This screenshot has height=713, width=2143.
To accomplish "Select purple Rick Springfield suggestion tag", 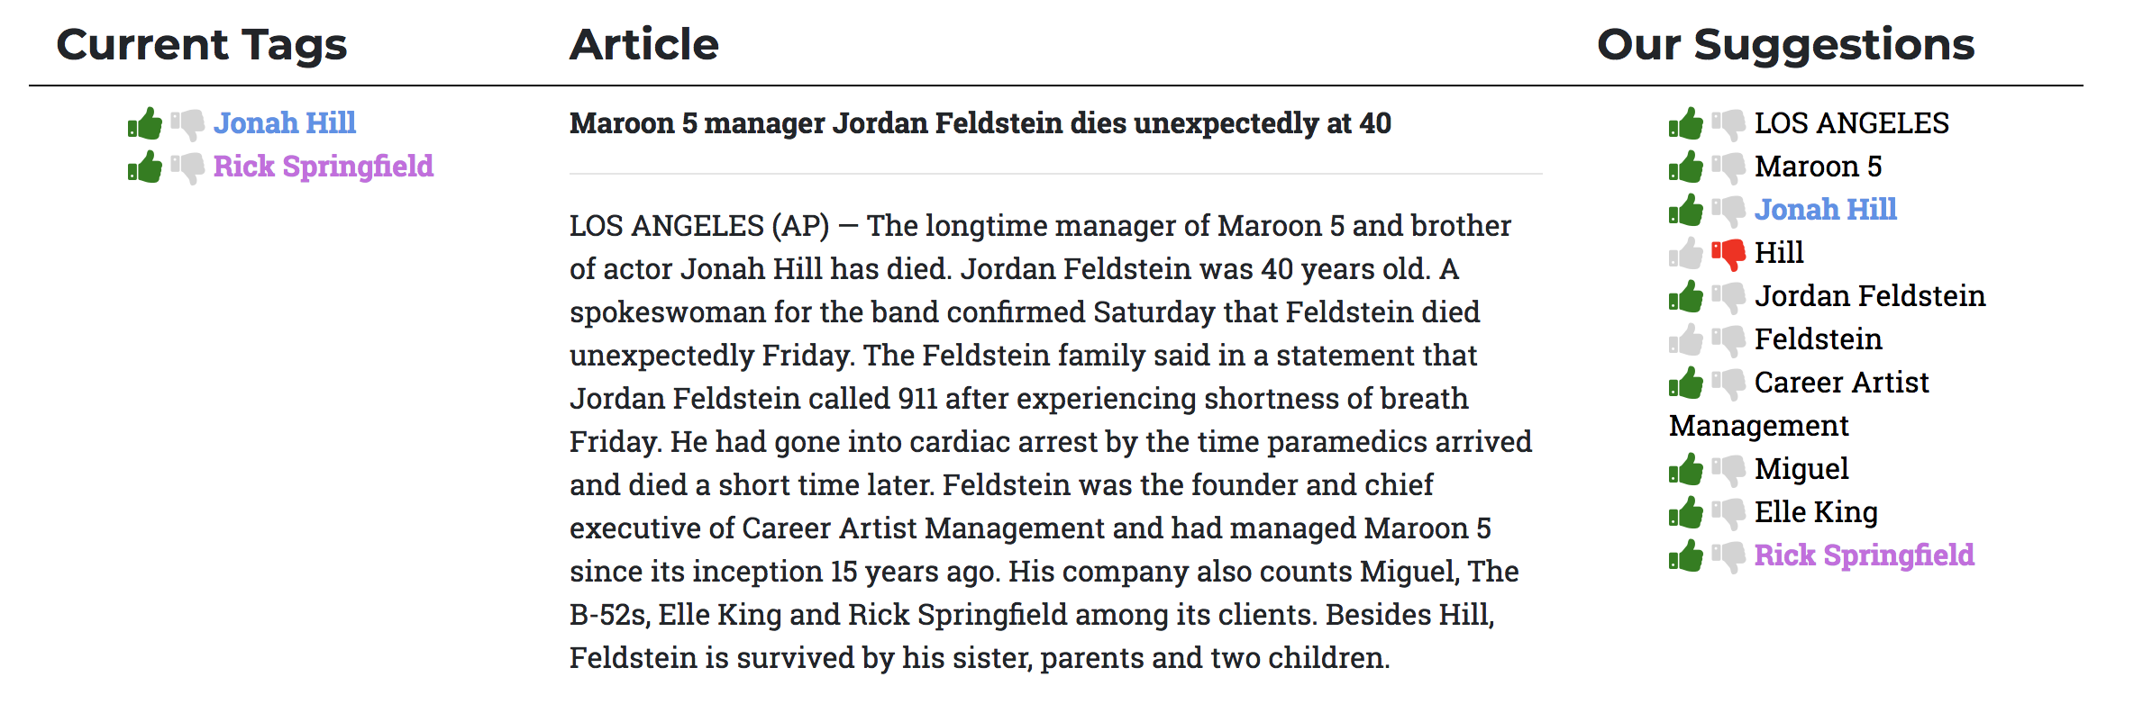I will click(x=1865, y=555).
